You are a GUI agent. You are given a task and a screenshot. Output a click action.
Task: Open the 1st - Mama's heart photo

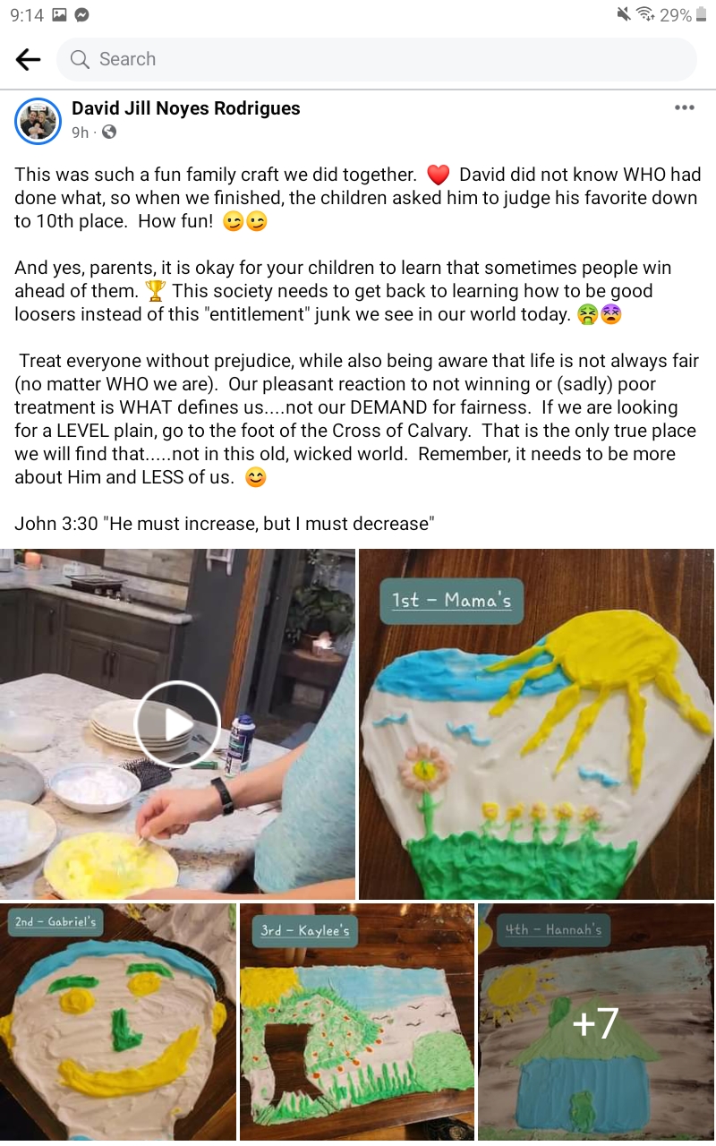[536, 723]
